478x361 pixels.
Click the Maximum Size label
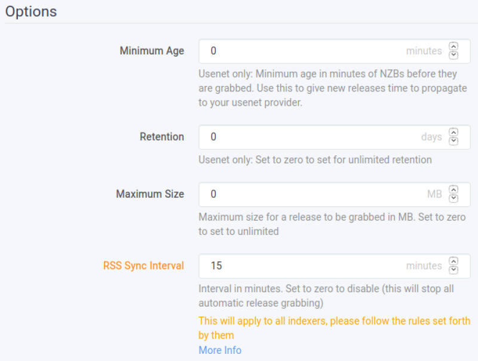[150, 194]
